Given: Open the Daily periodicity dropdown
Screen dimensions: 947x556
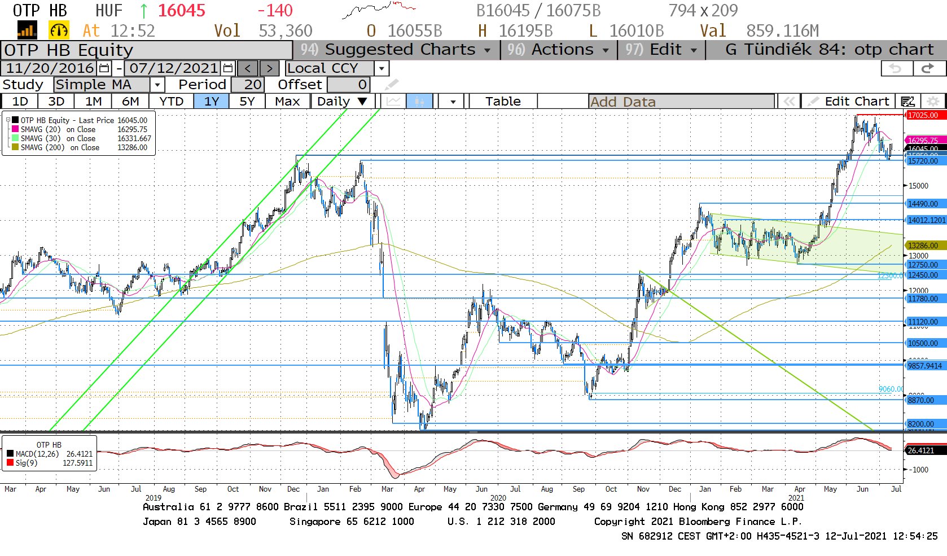Looking at the screenshot, I should [x=342, y=102].
